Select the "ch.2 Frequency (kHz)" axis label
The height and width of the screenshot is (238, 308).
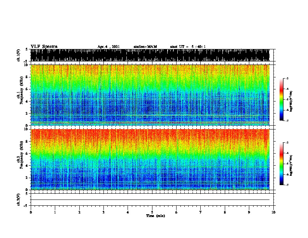pyautogui.click(x=20, y=154)
